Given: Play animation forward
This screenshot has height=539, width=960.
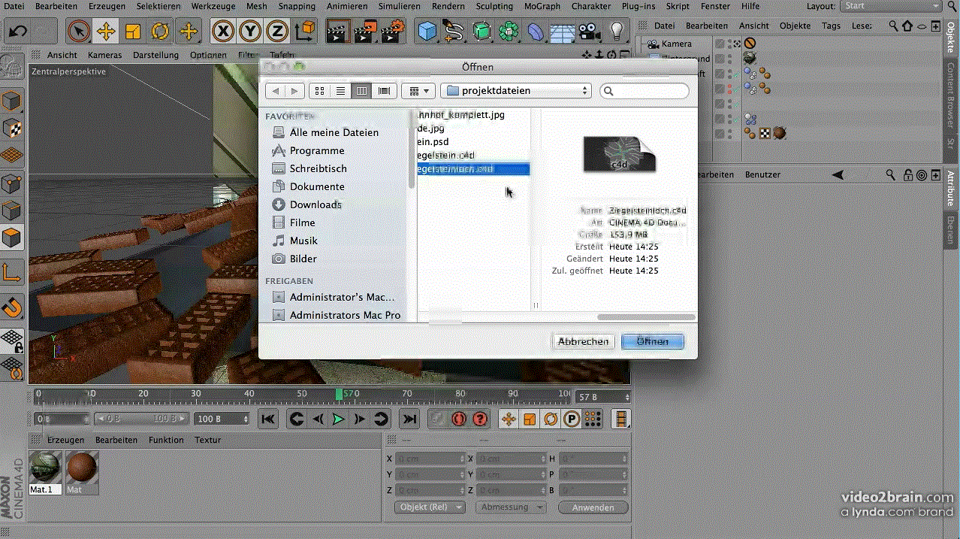Looking at the screenshot, I should tap(339, 419).
